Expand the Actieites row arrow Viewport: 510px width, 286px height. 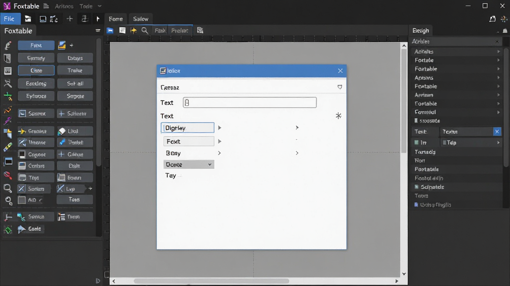pos(498,52)
